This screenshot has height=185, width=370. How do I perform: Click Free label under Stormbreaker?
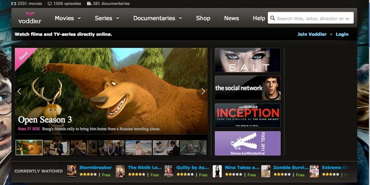(106, 175)
